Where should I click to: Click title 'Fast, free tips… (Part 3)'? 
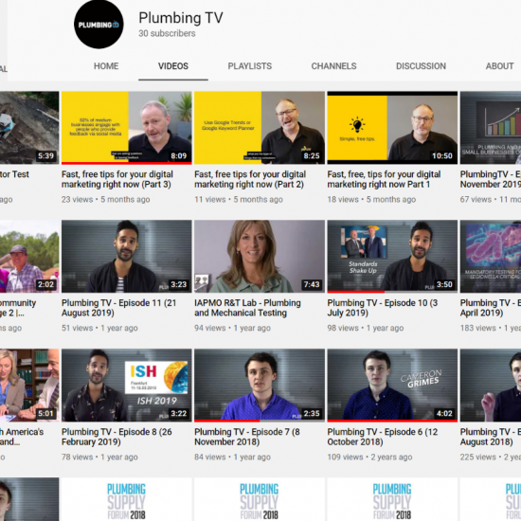point(117,179)
